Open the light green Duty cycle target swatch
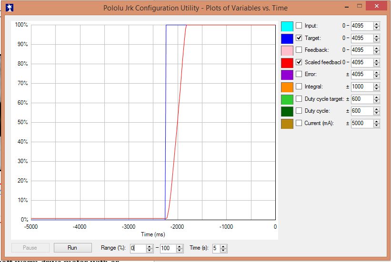 pyautogui.click(x=287, y=99)
